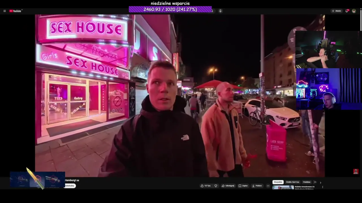The width and height of the screenshot is (362, 203).
Task: Click the Subskrybuj button
Action: point(70,186)
